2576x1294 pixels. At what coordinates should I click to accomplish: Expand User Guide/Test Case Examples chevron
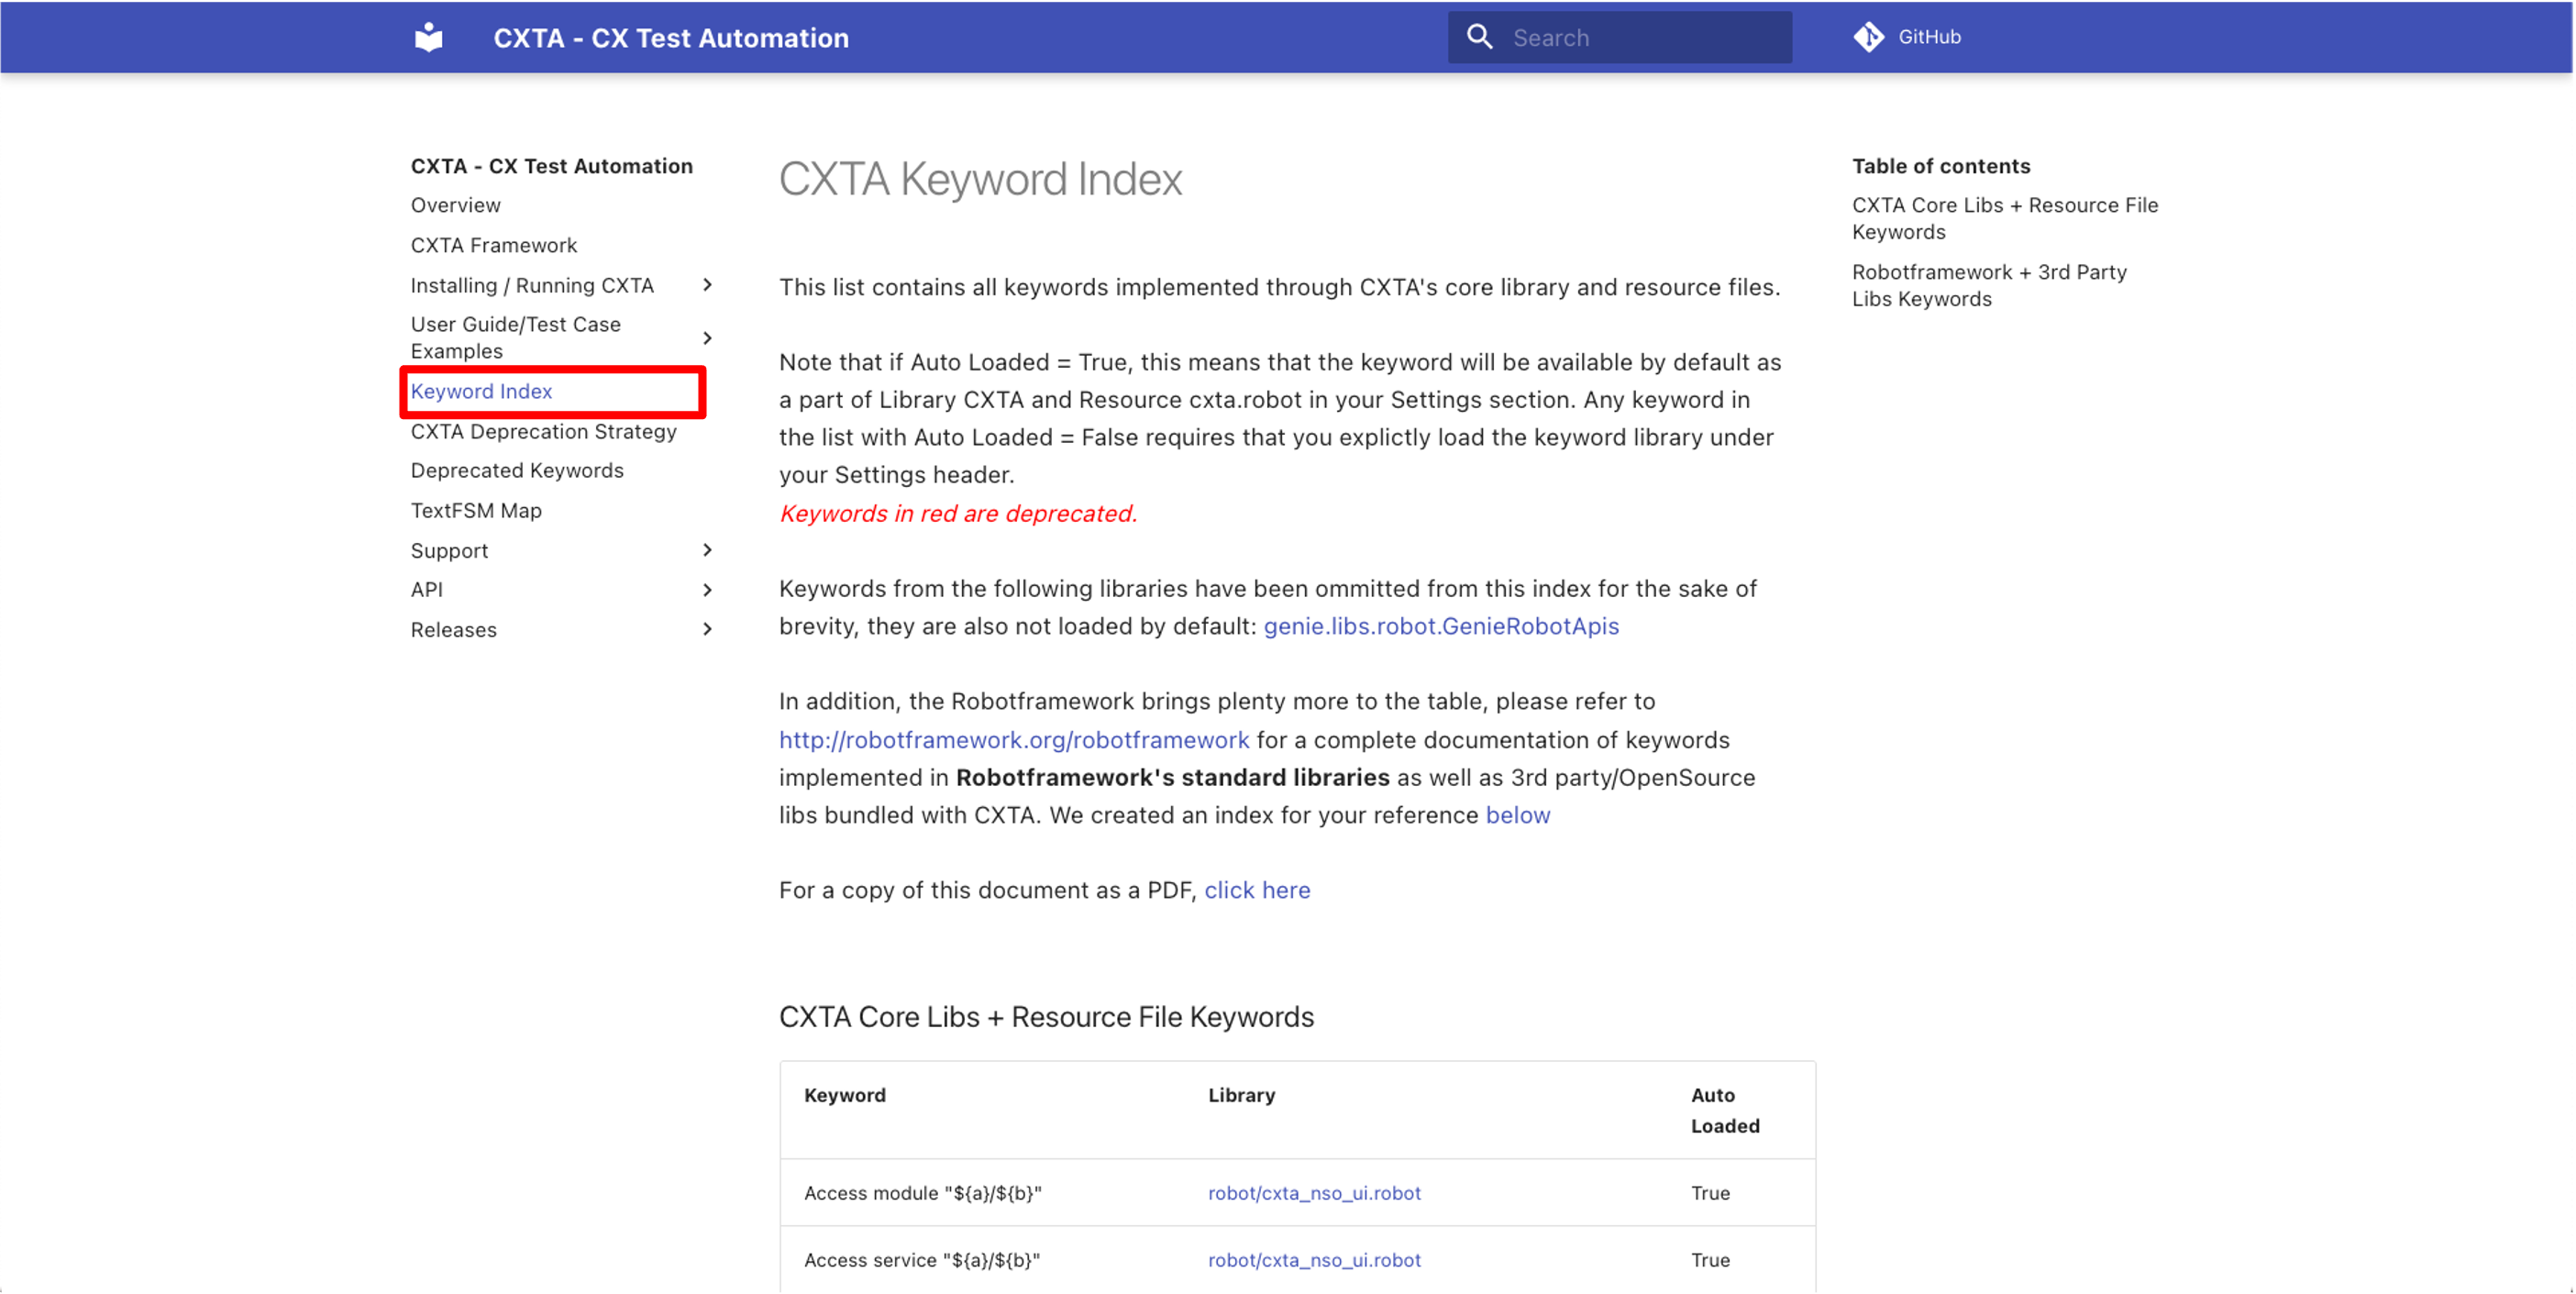[x=707, y=338]
